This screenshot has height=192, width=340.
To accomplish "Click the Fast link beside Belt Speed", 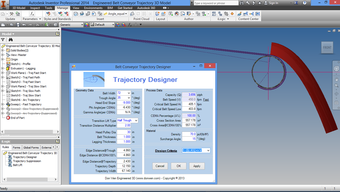I will click(206, 100).
